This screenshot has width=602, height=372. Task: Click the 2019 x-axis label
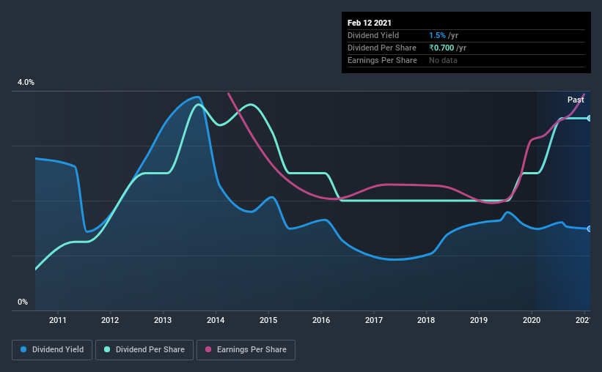click(x=479, y=320)
